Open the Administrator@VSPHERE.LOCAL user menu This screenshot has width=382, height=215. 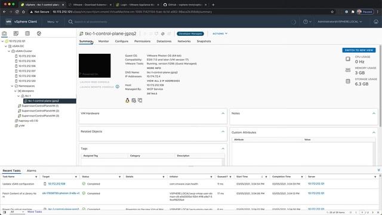[x=340, y=21]
